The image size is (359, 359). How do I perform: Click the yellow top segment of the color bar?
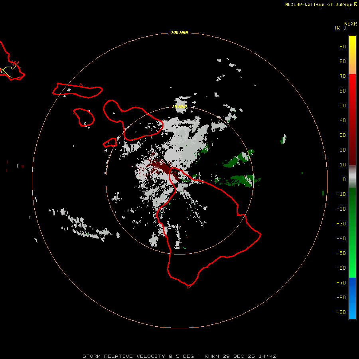352,55
